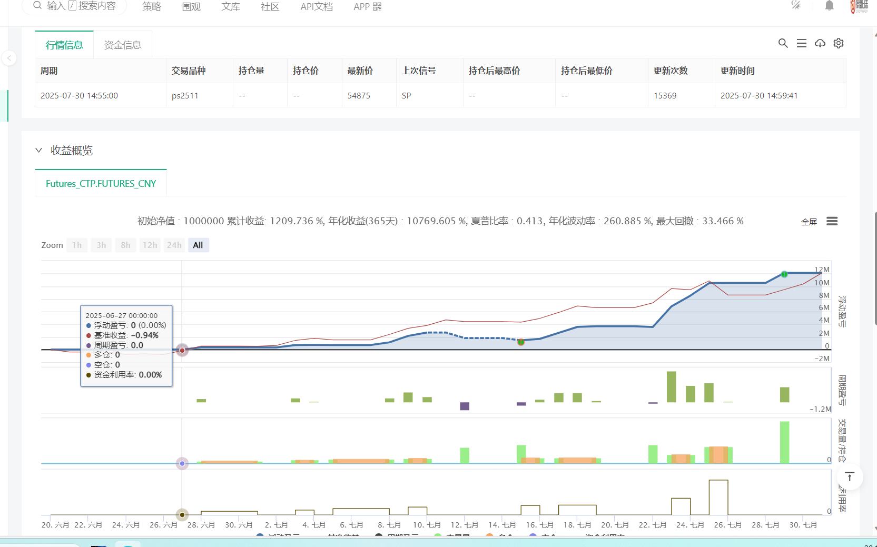
Task: Open the gear settings icon
Action: (839, 43)
